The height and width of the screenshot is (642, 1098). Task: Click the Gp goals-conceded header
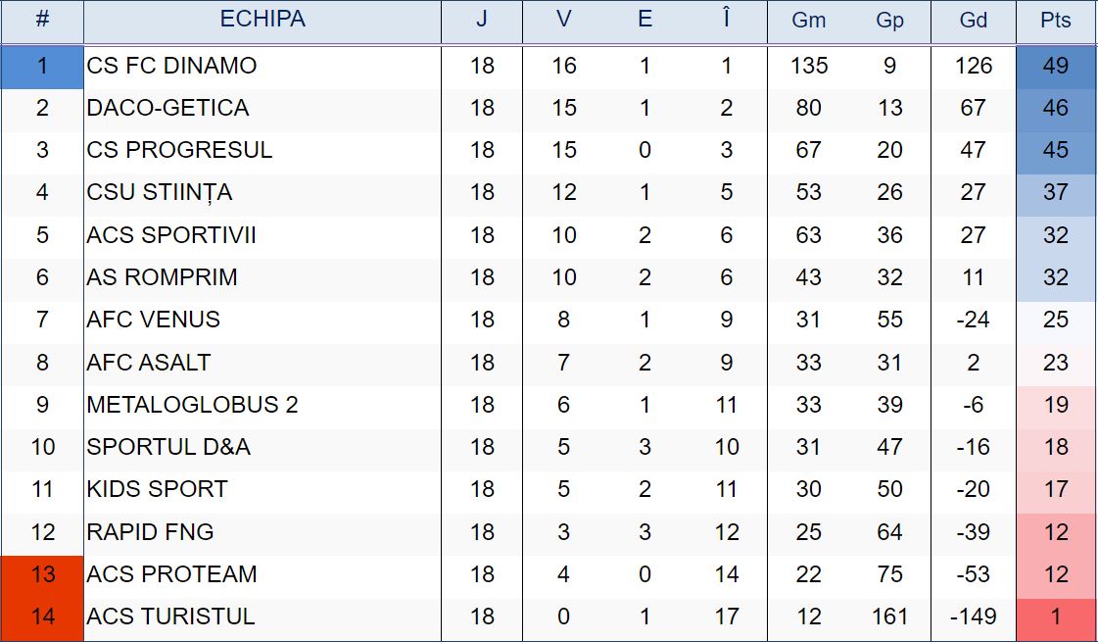pos(889,21)
